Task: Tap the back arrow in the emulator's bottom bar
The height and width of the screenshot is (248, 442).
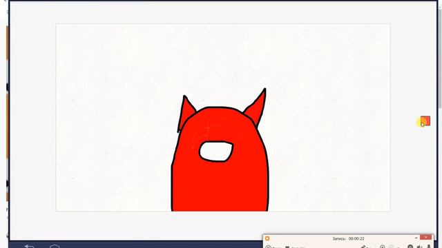Action: [29, 246]
